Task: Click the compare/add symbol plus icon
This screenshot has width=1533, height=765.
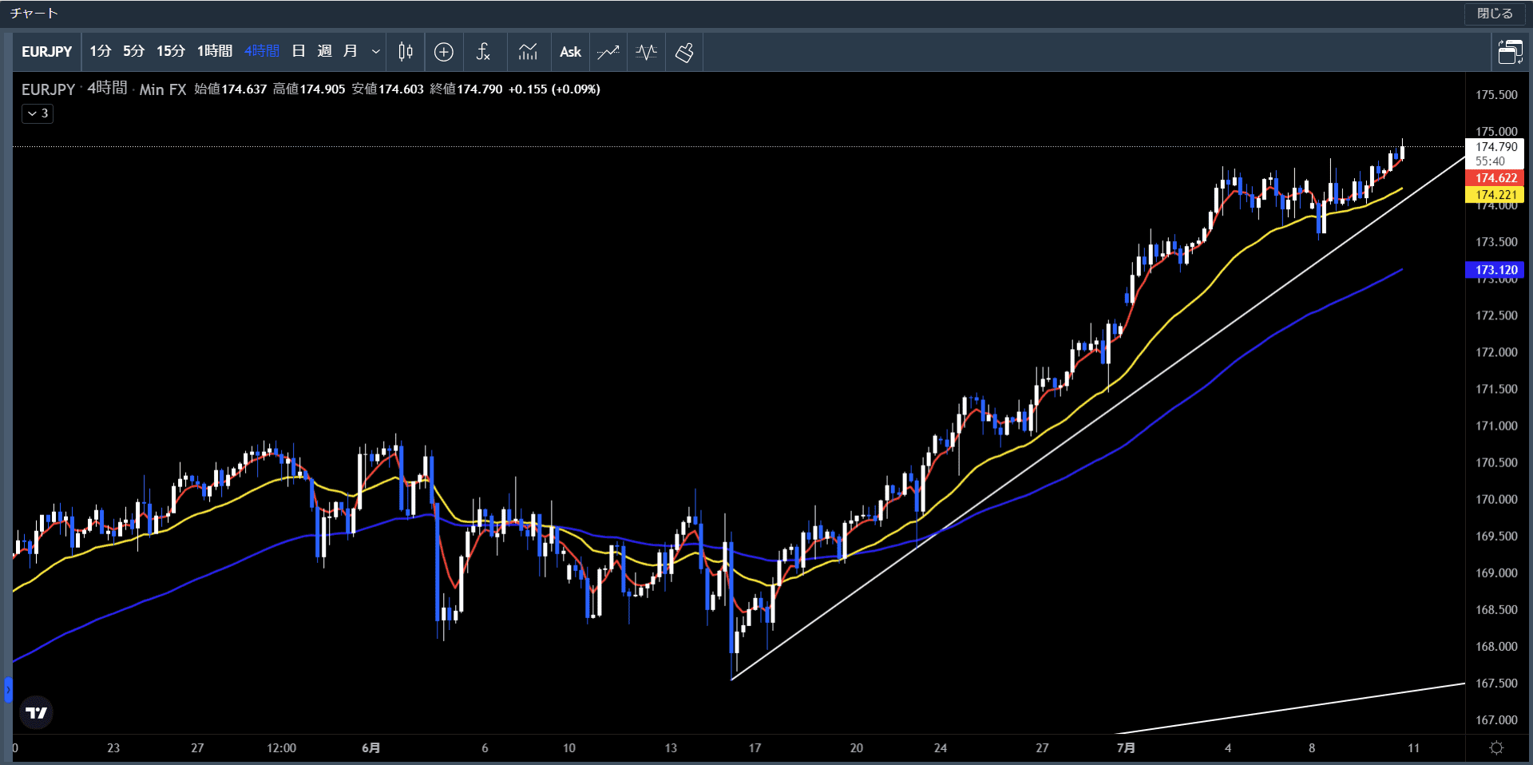Action: tap(444, 52)
